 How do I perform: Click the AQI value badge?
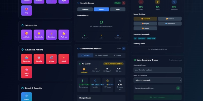coord(113,64)
